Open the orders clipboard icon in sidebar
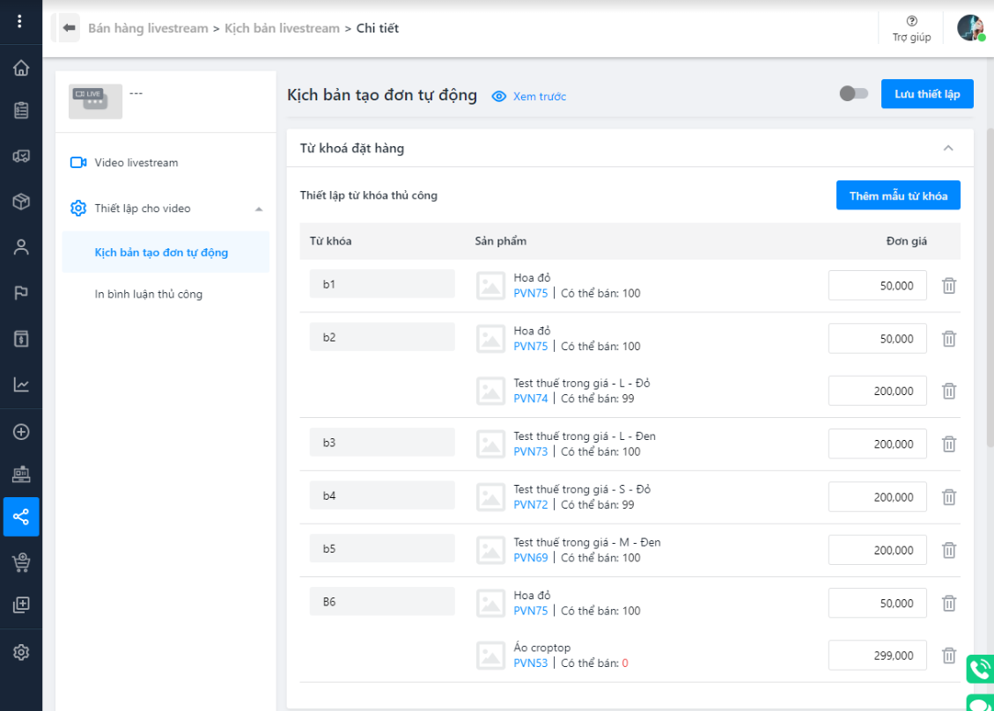Screen dimensions: 994x711 click(x=21, y=110)
